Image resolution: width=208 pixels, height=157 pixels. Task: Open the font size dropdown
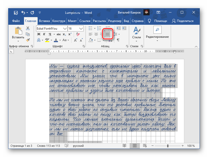81,29
